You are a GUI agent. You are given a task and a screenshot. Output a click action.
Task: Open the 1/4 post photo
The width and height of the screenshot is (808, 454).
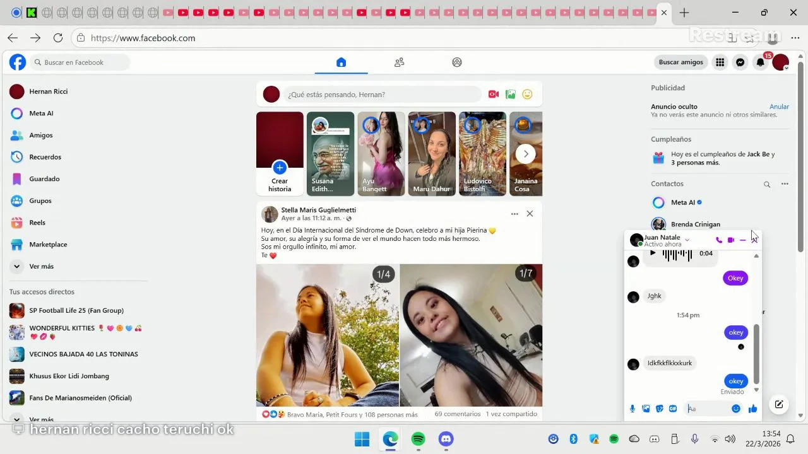(327, 335)
